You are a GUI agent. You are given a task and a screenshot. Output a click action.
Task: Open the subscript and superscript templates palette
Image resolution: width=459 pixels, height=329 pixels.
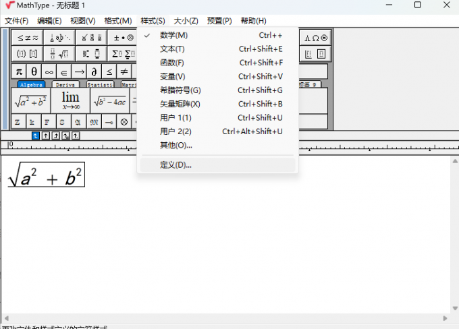coord(91,54)
